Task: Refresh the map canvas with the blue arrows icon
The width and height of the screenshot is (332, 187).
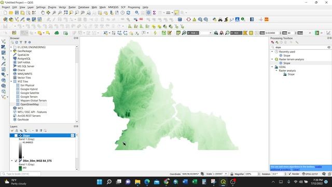Action: click(x=128, y=12)
